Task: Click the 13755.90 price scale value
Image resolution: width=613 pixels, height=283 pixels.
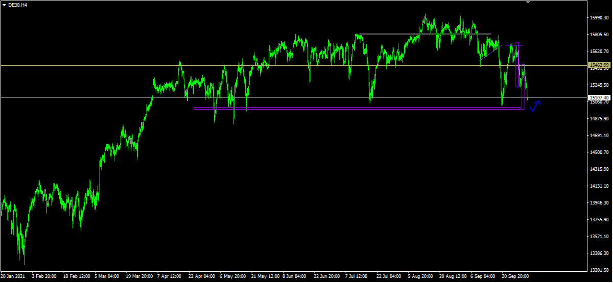Action: point(599,220)
